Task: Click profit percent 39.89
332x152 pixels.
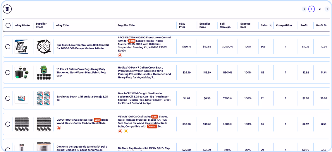Action: (324, 98)
